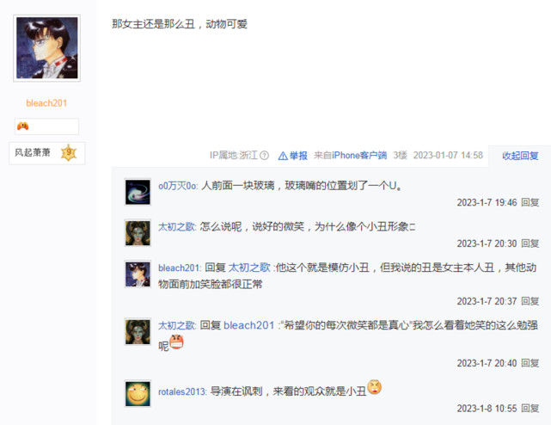Click 太初之歌's avatar in the 20:30 reply

pyautogui.click(x=138, y=233)
